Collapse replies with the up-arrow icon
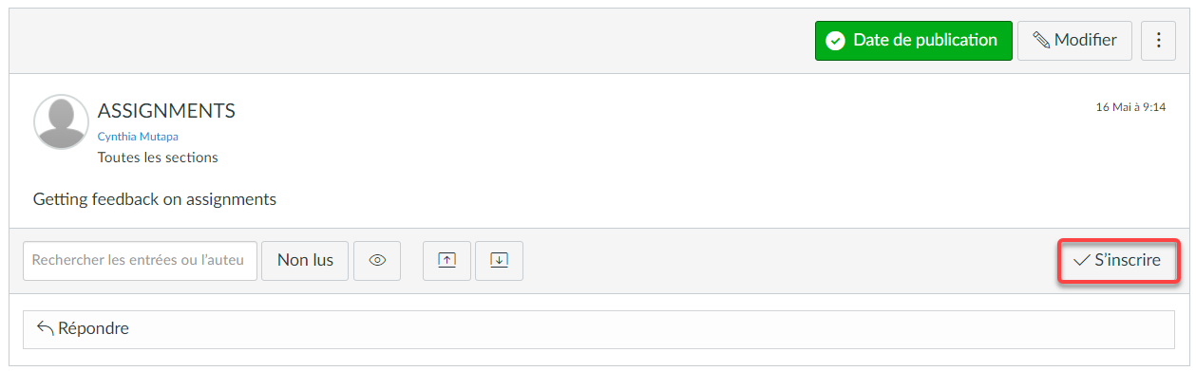Screen dimensions: 1196x371 [446, 260]
